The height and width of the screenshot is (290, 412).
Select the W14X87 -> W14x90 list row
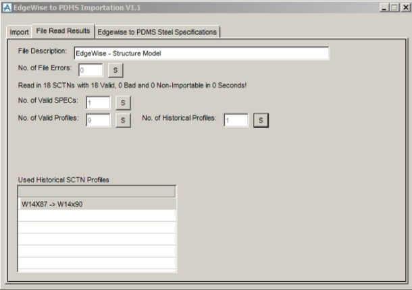click(97, 204)
